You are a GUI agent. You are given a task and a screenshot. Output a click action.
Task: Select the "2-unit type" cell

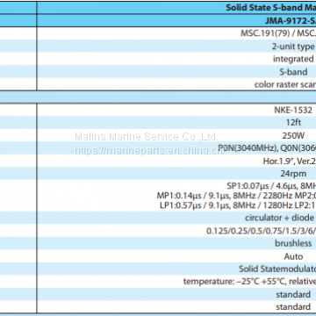coord(176,47)
